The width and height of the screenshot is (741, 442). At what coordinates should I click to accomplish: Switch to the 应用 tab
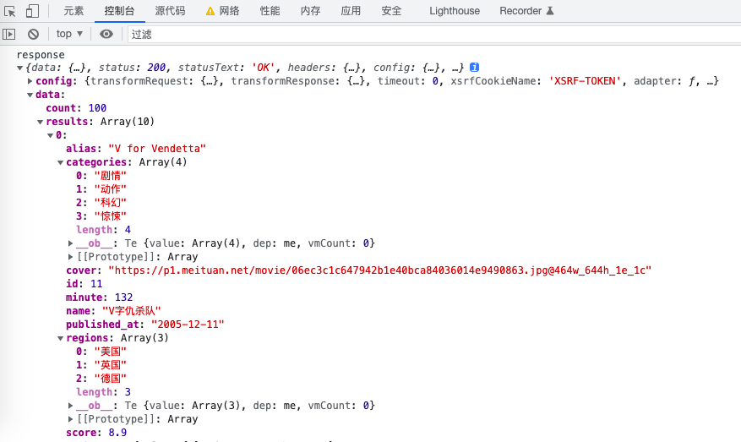click(x=351, y=11)
